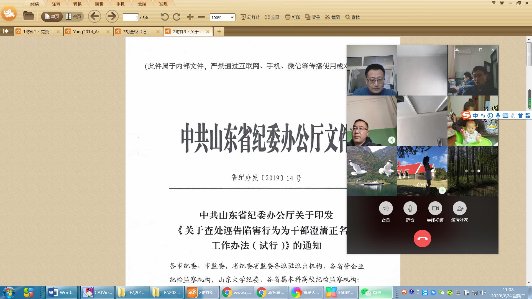Click the page number input field
This screenshot has width=532, height=299.
click(131, 17)
